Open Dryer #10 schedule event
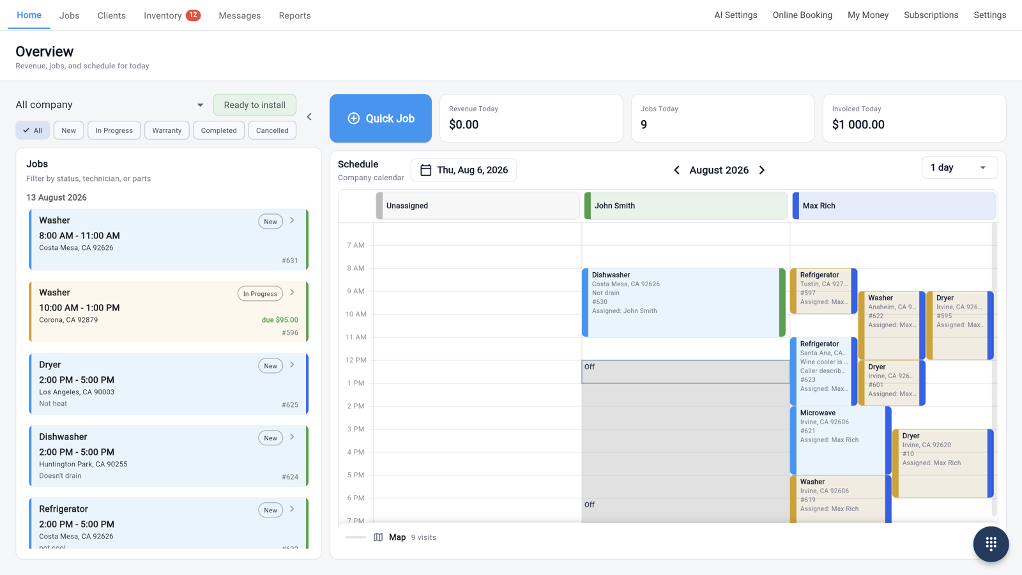 pyautogui.click(x=943, y=463)
